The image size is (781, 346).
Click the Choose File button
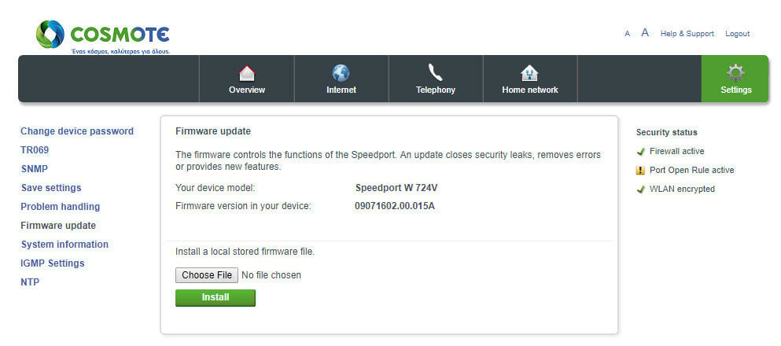point(207,274)
